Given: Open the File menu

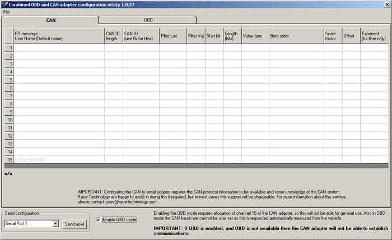Looking at the screenshot, I should click(6, 12).
